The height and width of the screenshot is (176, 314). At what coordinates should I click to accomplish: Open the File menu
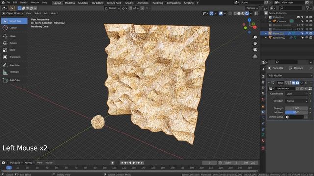[8, 3]
